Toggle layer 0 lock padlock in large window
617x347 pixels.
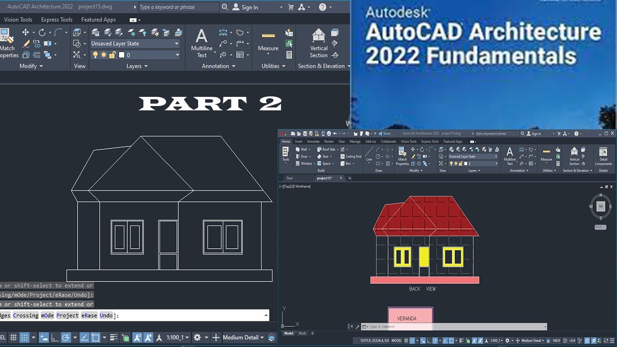click(112, 55)
